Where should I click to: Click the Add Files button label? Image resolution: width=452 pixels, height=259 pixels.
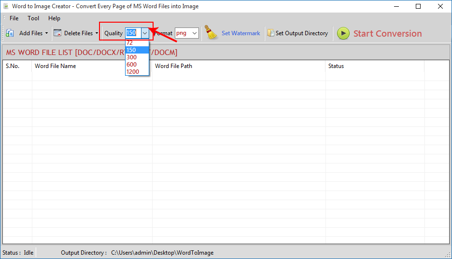[x=31, y=33]
